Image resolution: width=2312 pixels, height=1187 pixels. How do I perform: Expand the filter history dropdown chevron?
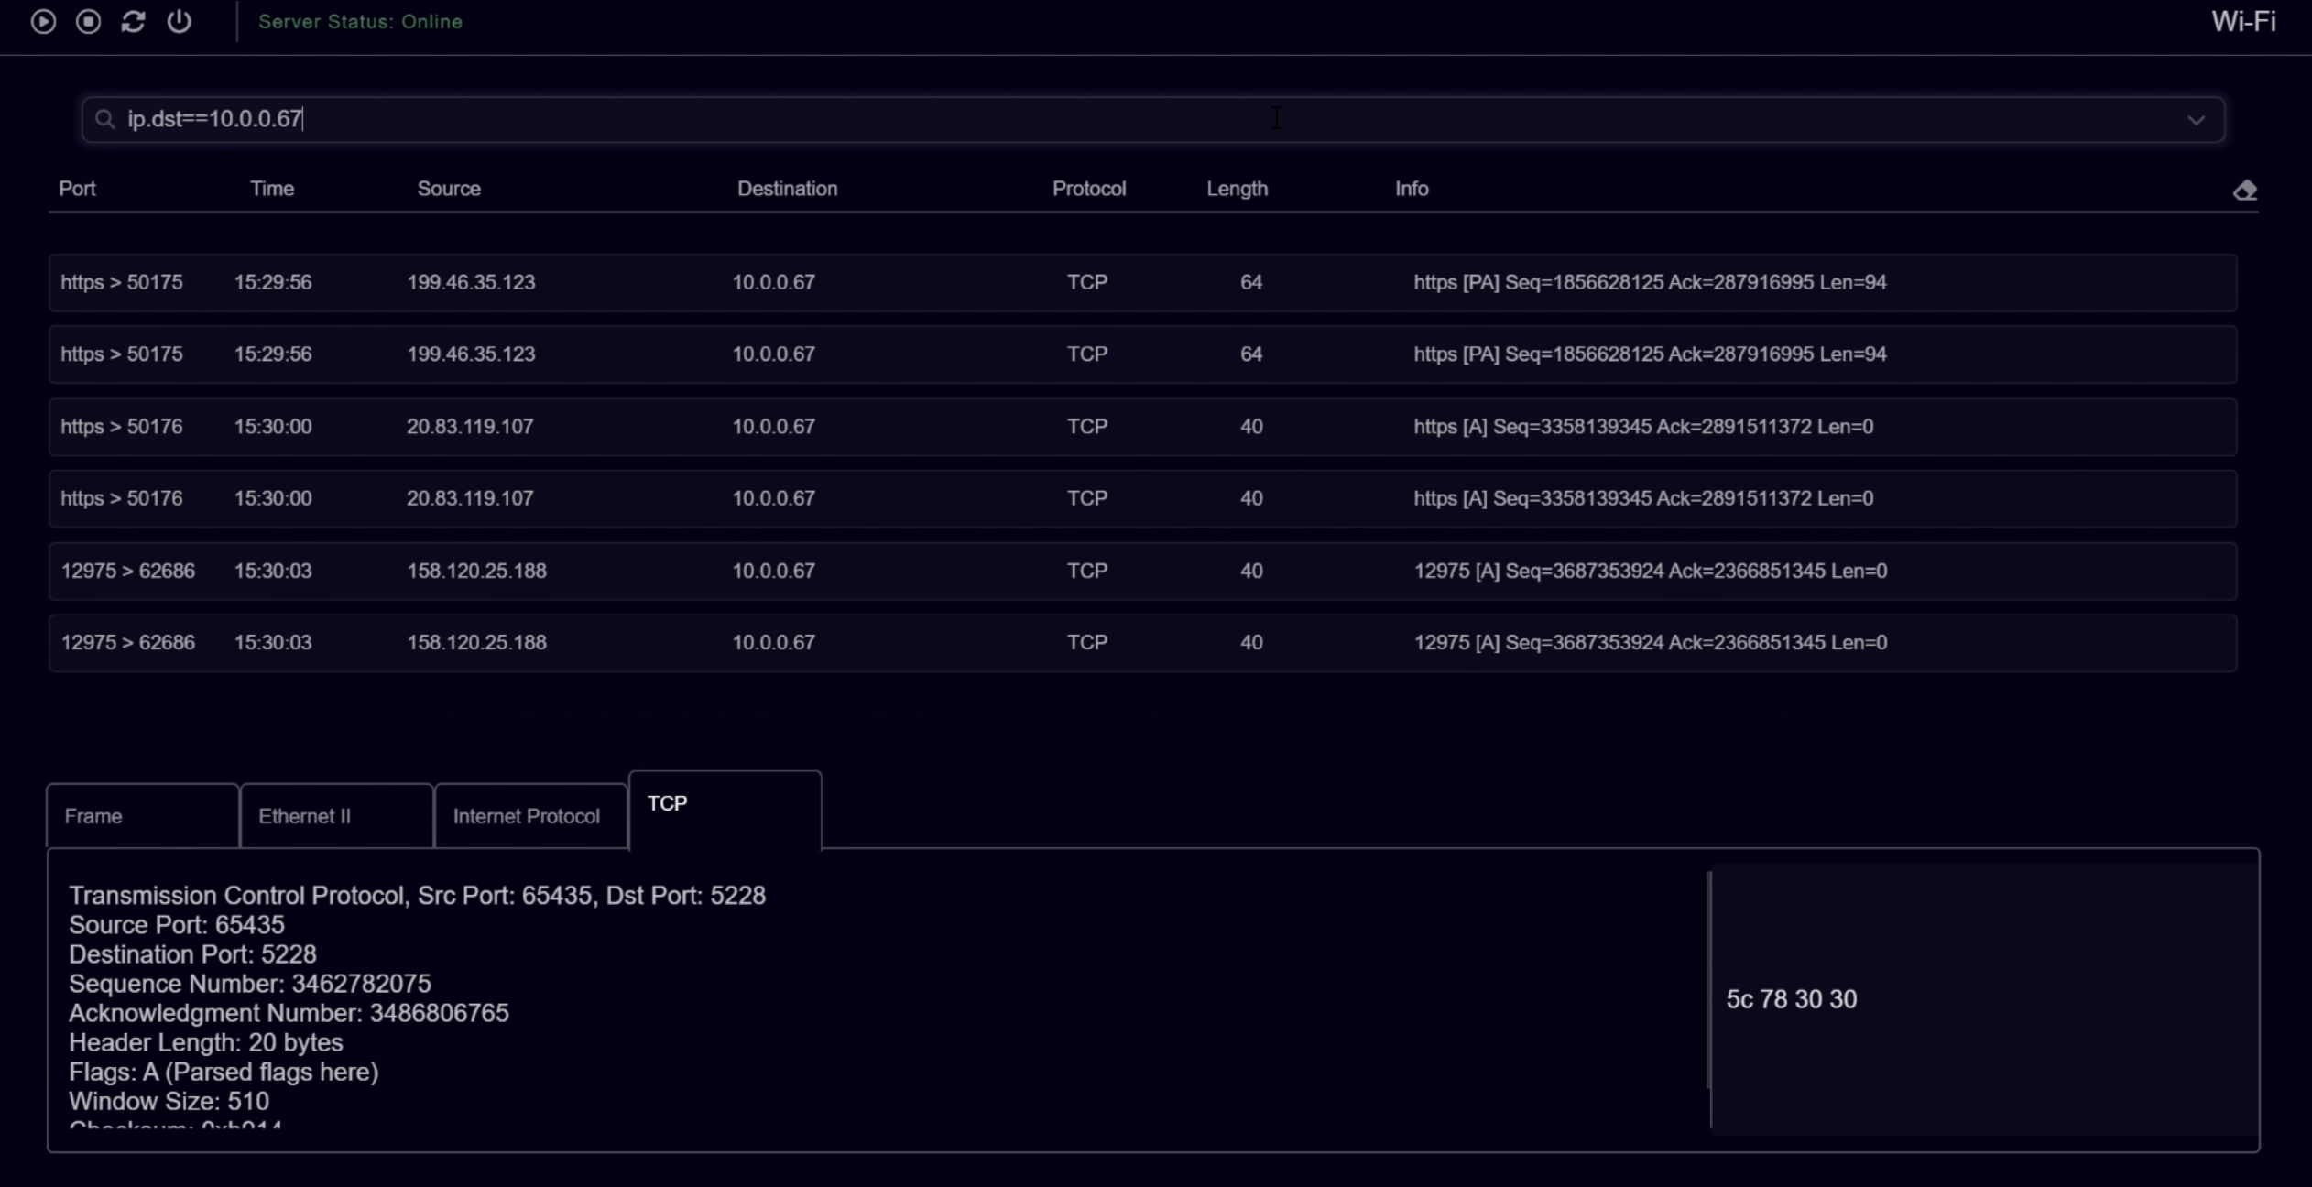[x=2196, y=120]
